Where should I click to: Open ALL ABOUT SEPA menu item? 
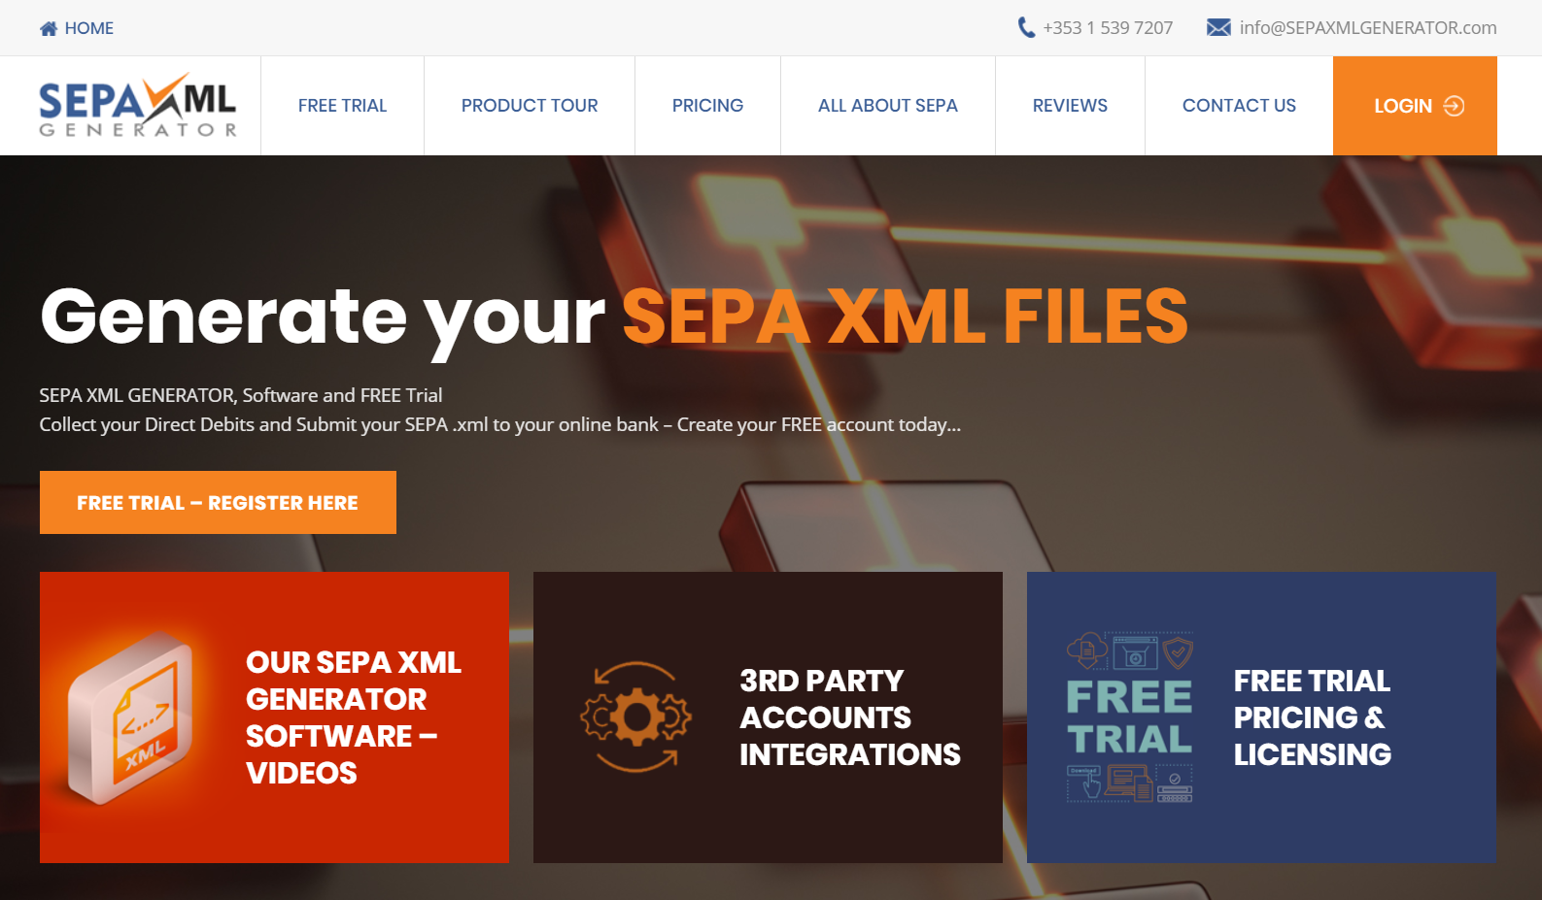coord(888,106)
